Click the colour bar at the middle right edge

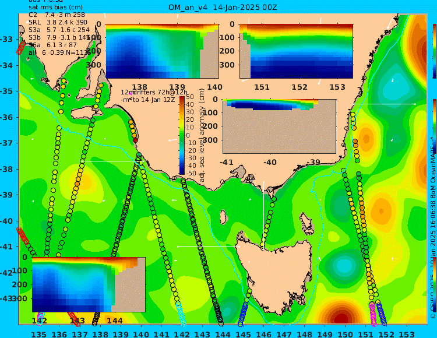click(435, 126)
